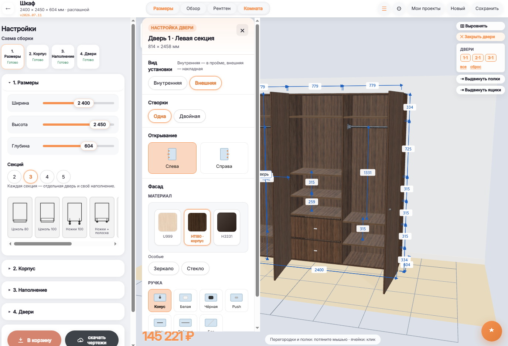Click the orange star floating button
The image size is (508, 346).
[x=491, y=330]
